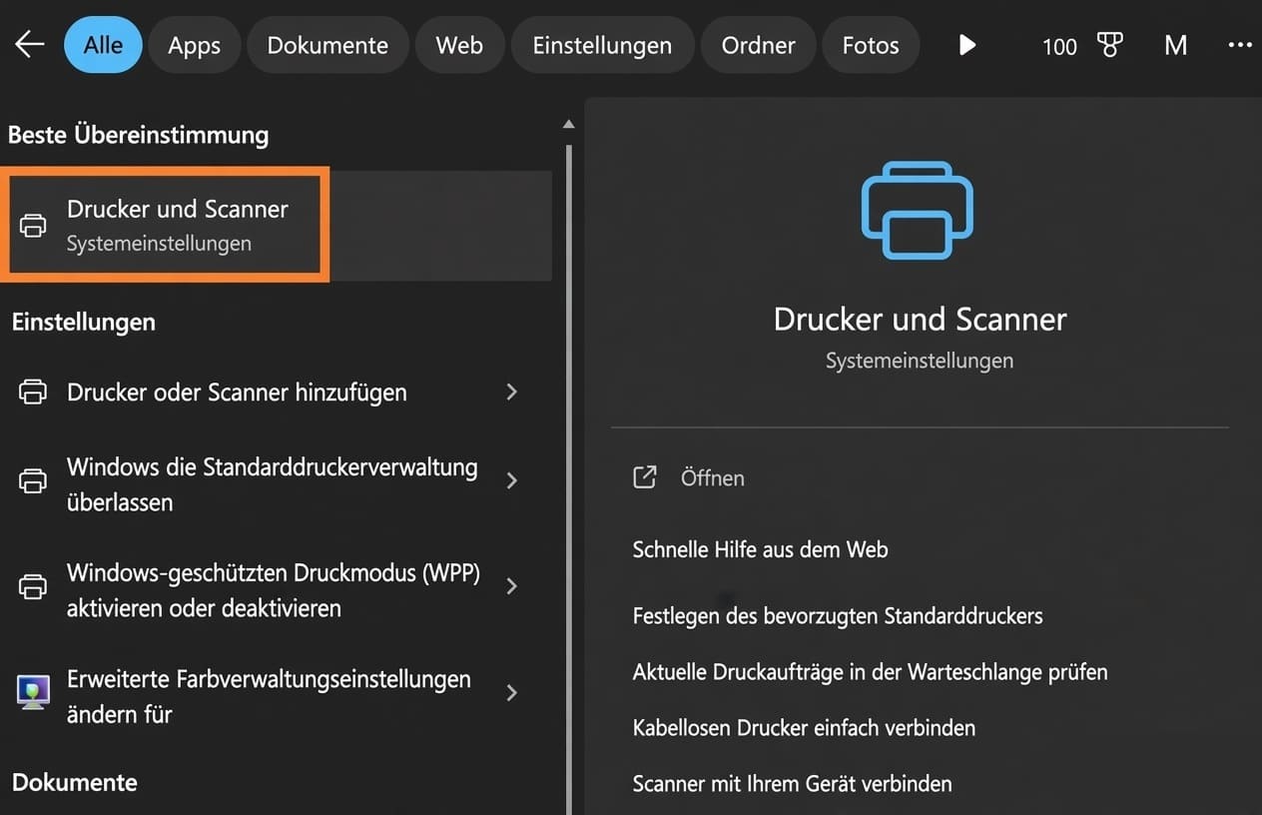
Task: Open Scanner mit Ihrem Gerät verbinden link
Action: [792, 784]
